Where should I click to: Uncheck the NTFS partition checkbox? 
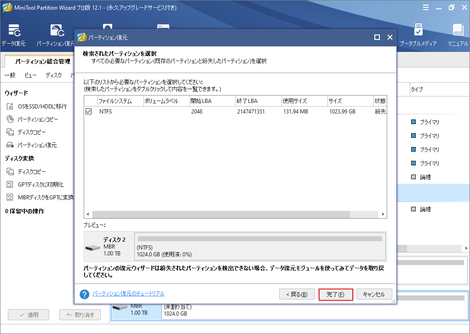click(x=89, y=111)
